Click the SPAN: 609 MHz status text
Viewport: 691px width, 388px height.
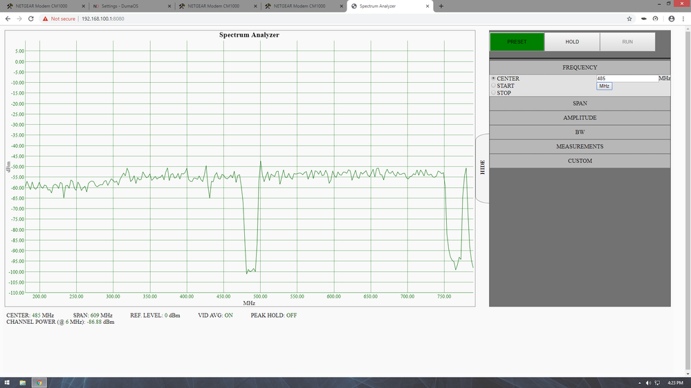pyautogui.click(x=93, y=316)
